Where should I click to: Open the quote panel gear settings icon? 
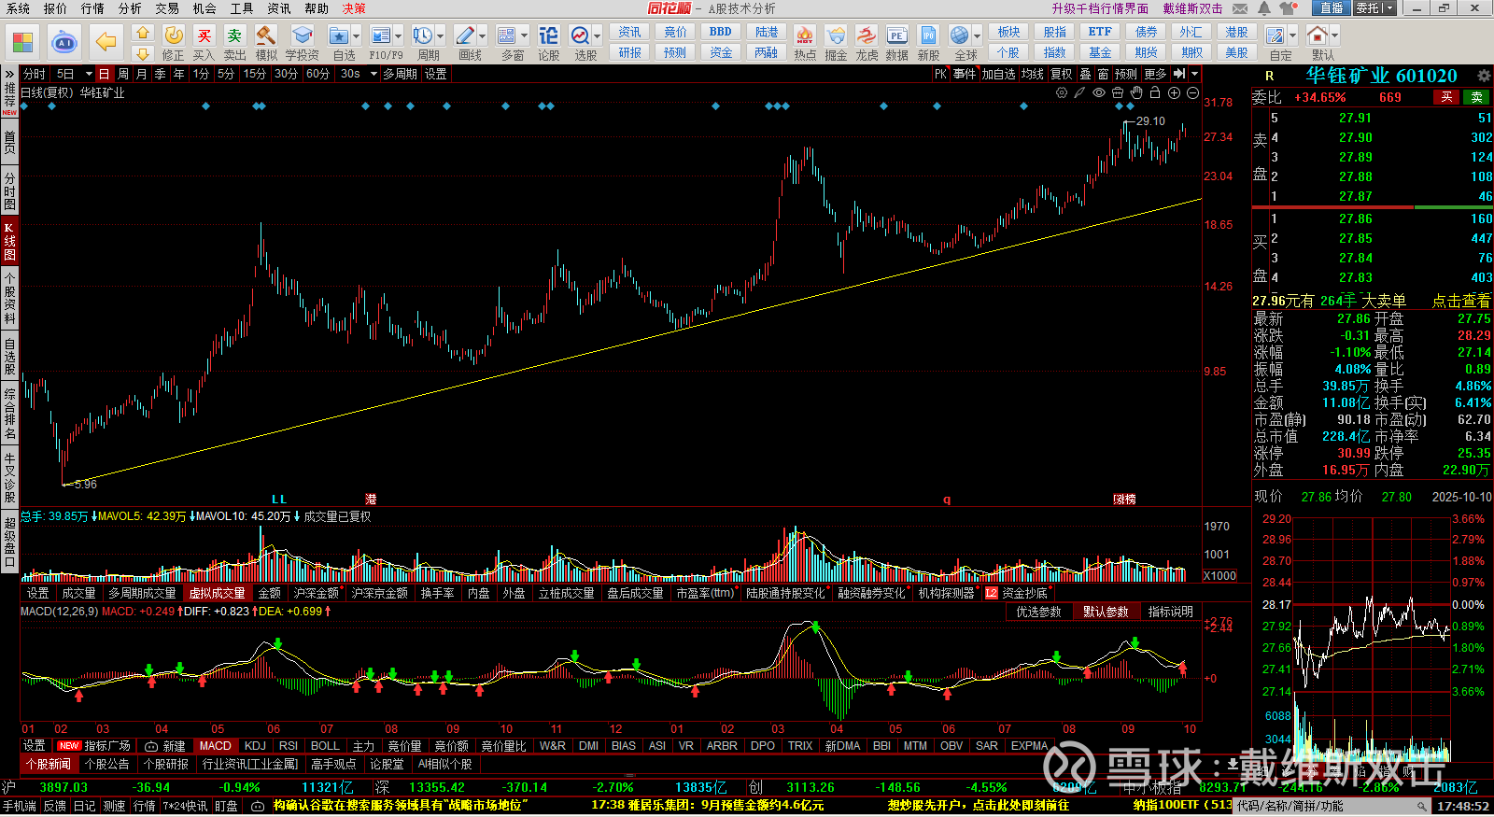pos(1484,76)
